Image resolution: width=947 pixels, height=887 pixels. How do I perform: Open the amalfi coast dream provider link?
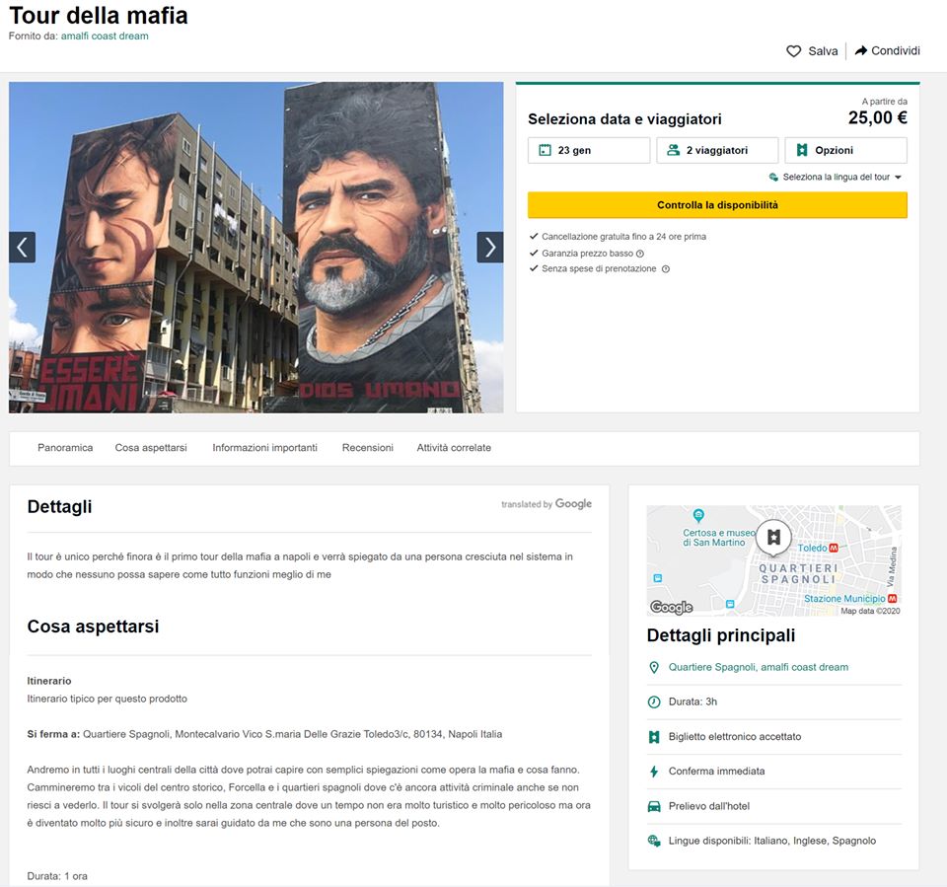tap(105, 37)
